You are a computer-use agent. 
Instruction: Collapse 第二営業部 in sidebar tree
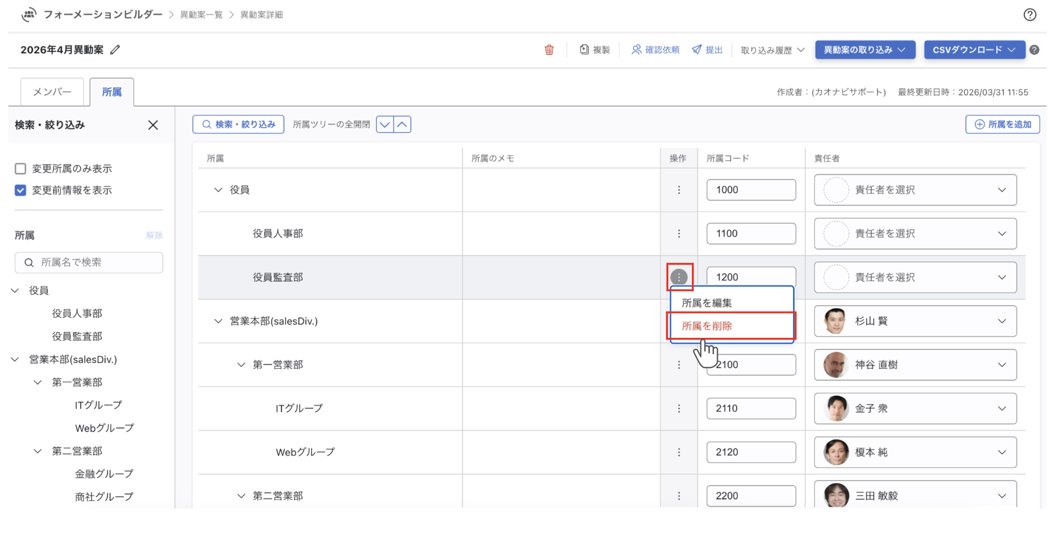point(37,451)
